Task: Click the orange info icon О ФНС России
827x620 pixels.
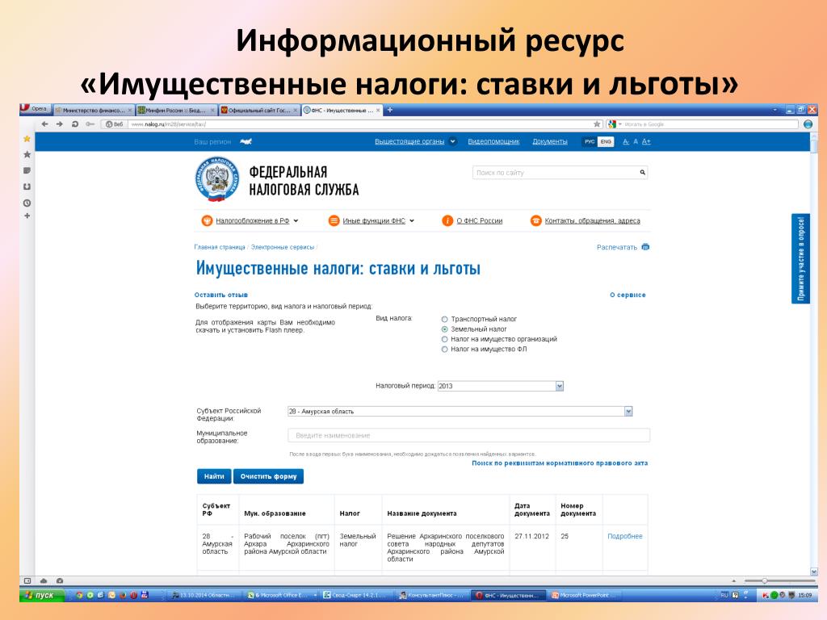Action: [x=447, y=221]
